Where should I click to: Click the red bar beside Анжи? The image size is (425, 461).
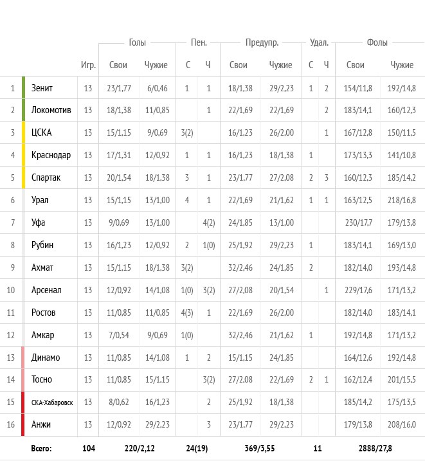click(23, 425)
